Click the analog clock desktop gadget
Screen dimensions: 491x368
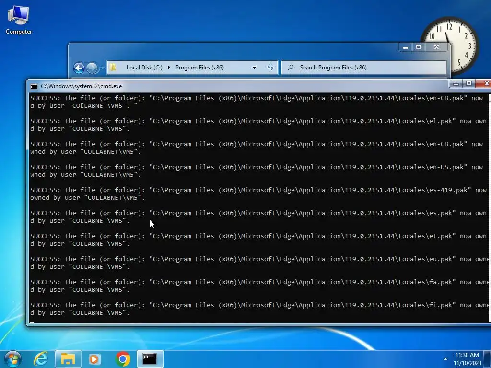coord(450,46)
